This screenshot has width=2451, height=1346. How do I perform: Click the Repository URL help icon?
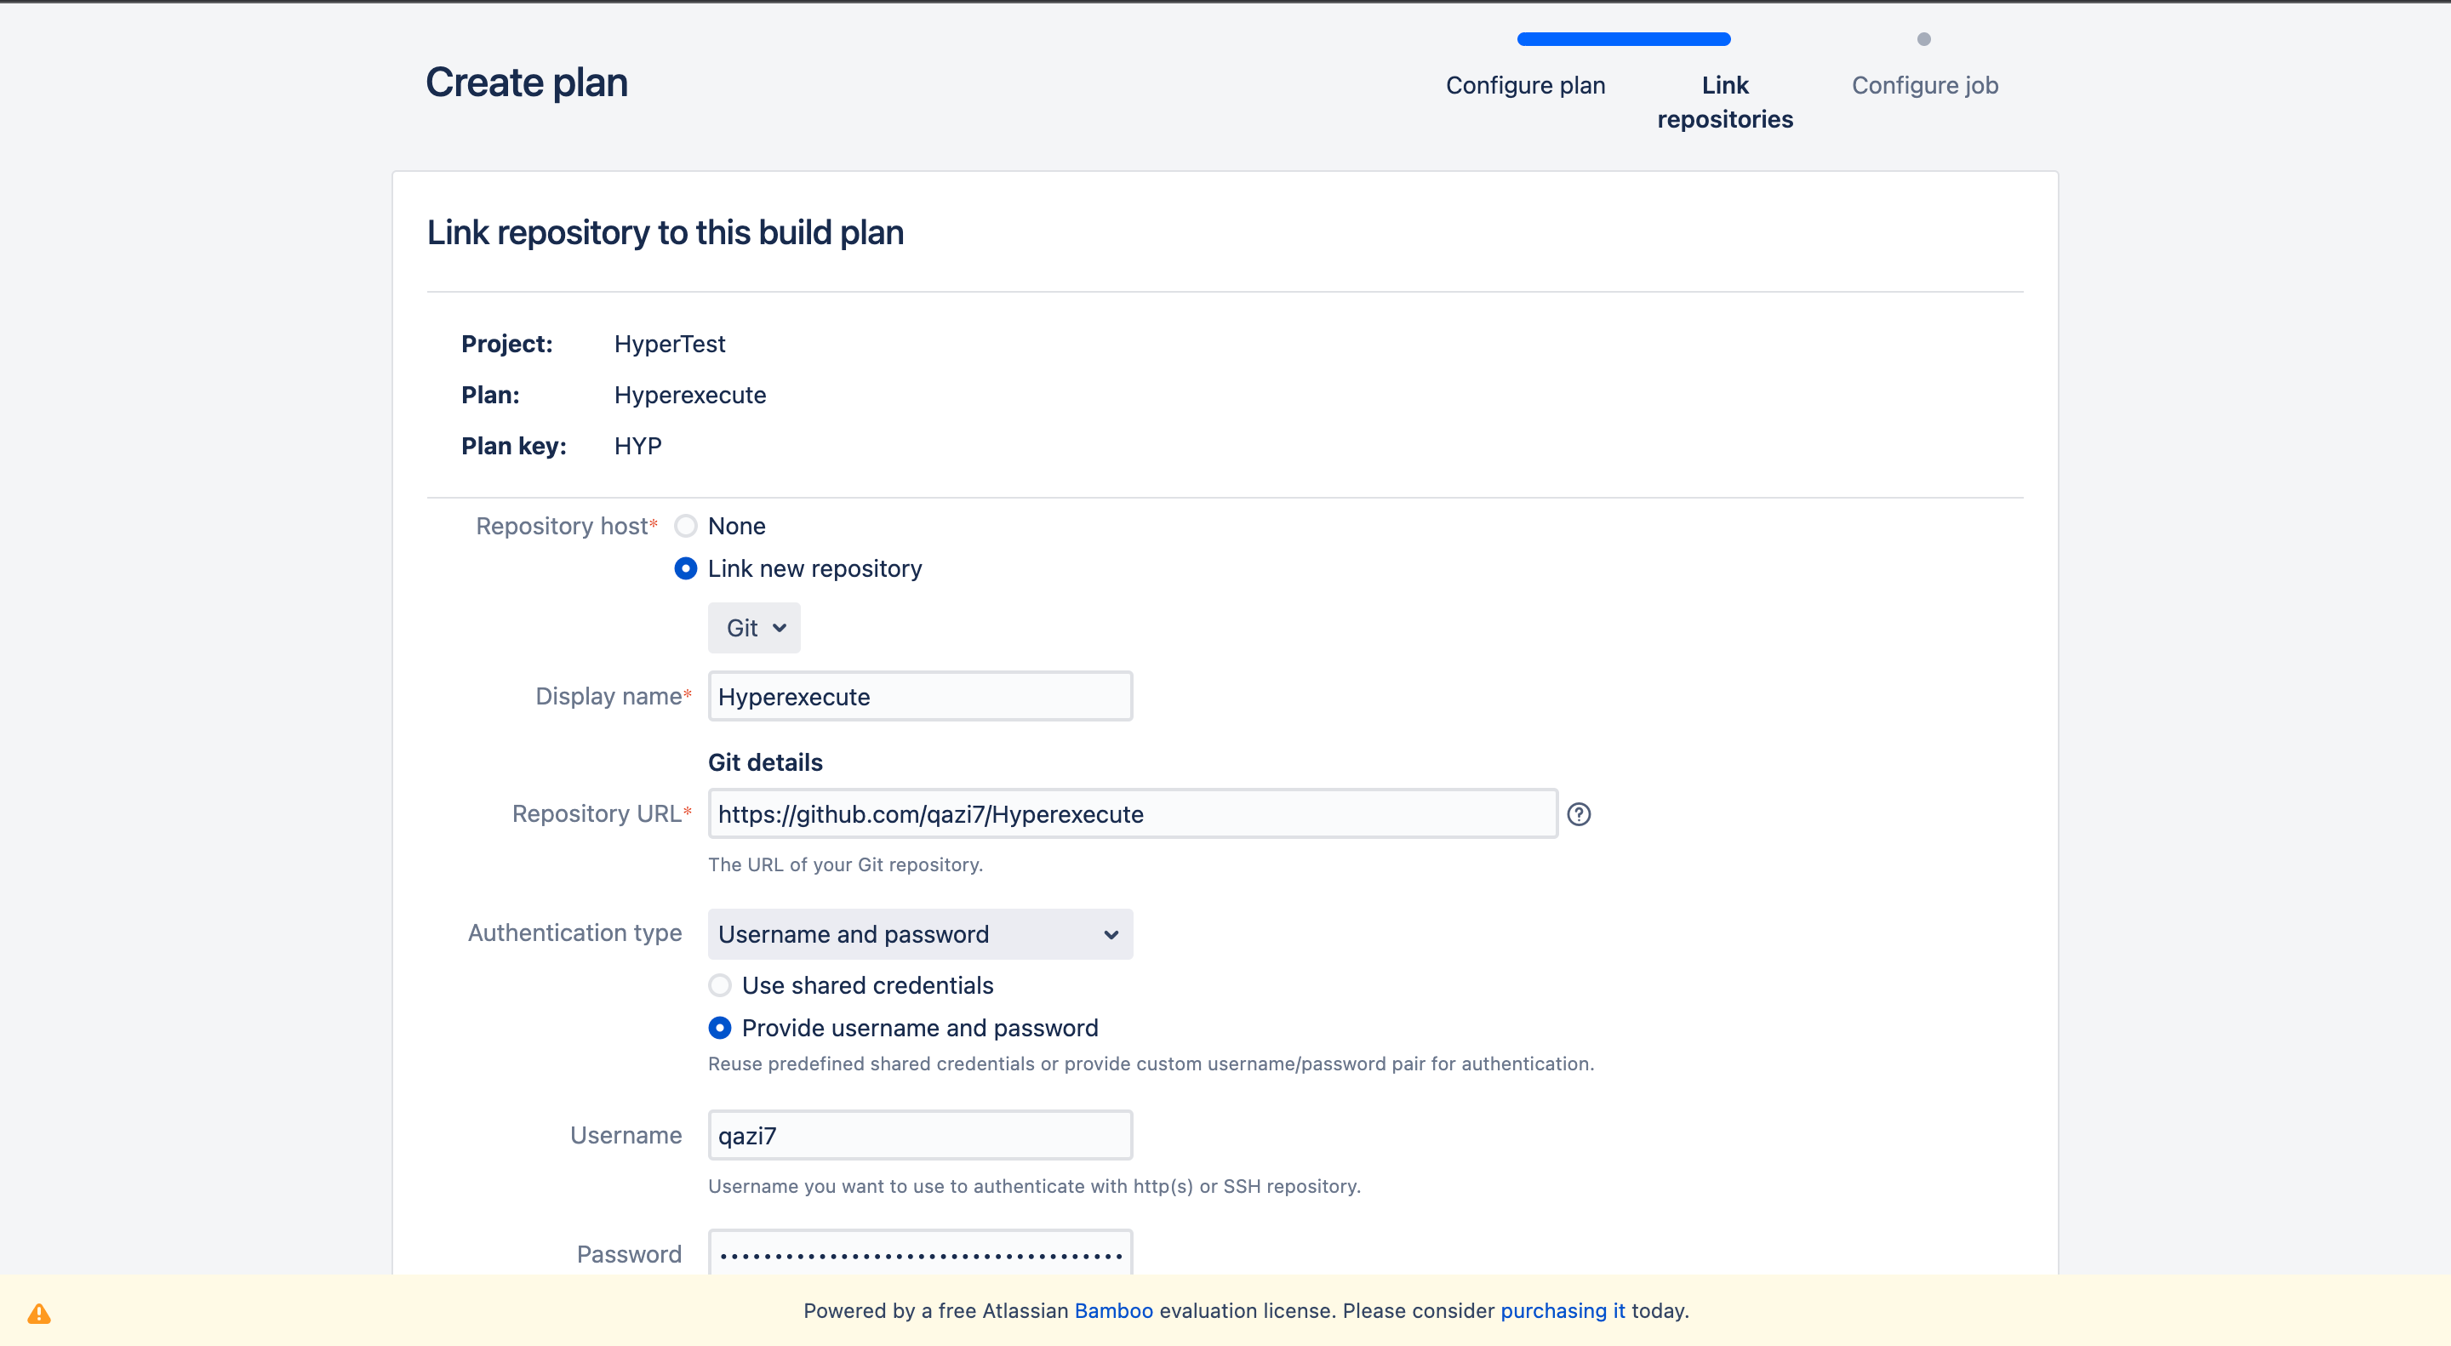[x=1579, y=814]
